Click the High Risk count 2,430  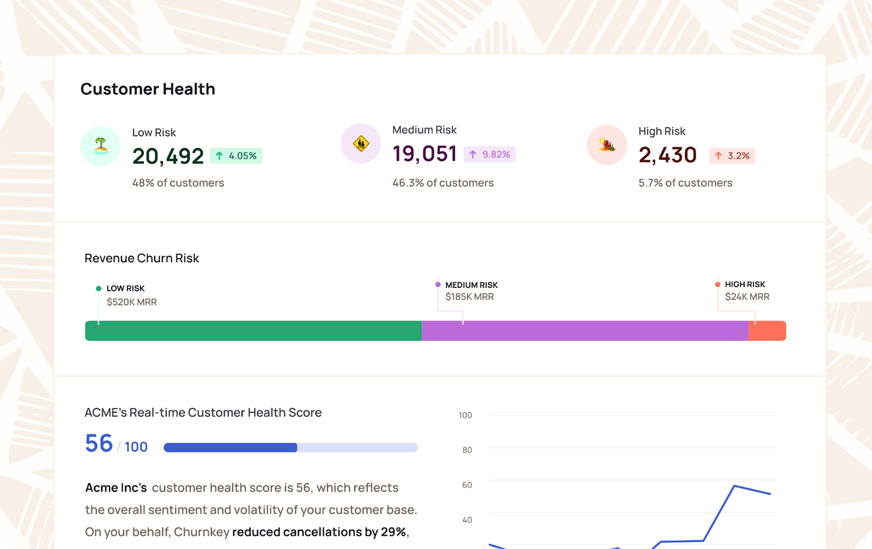point(668,155)
